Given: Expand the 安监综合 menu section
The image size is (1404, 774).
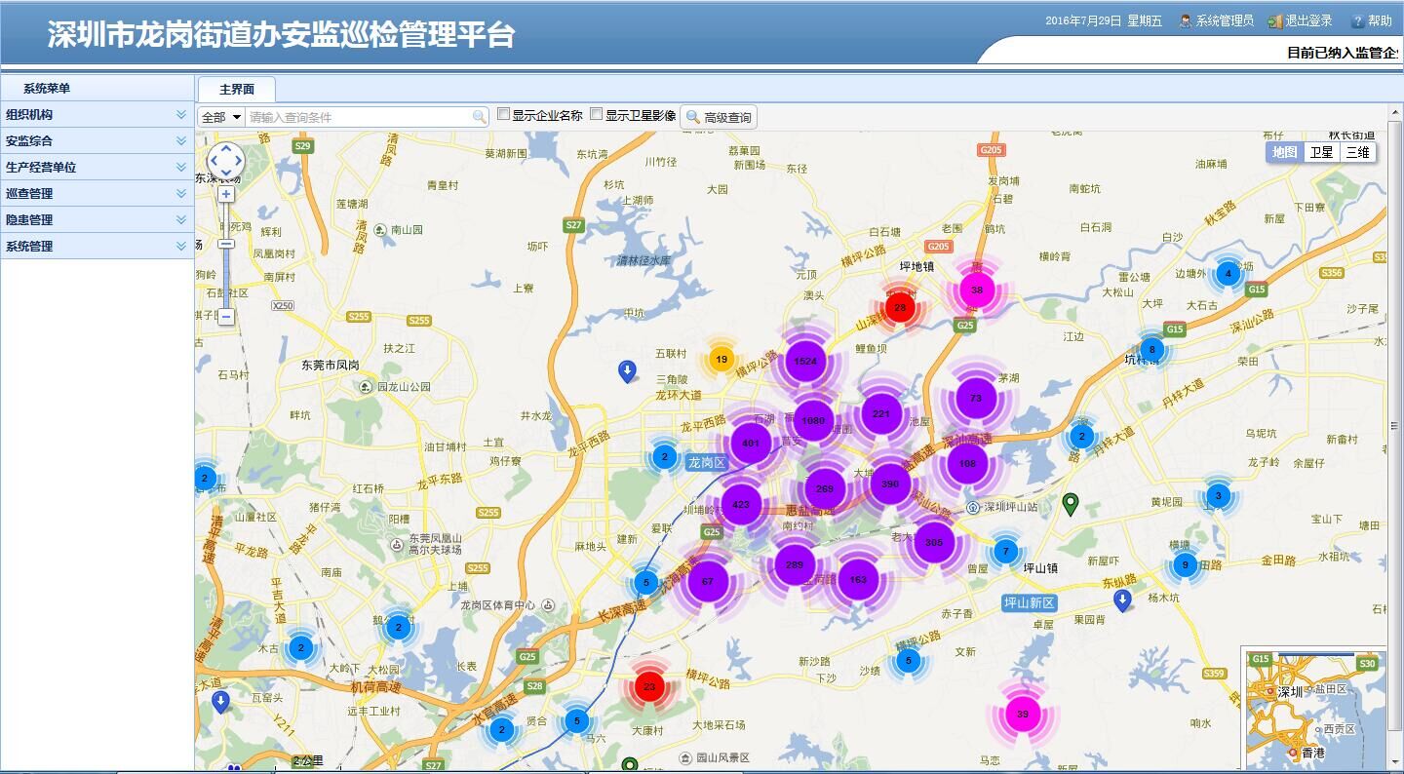Looking at the screenshot, I should [97, 140].
